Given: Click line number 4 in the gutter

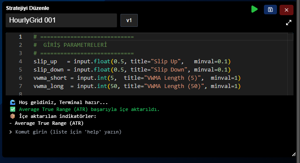Looking at the screenshot, I should (x=20, y=62).
